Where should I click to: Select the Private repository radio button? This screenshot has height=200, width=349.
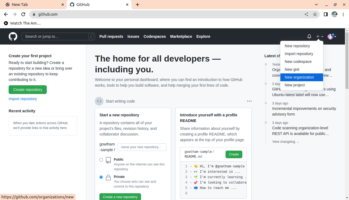pyautogui.click(x=101, y=177)
